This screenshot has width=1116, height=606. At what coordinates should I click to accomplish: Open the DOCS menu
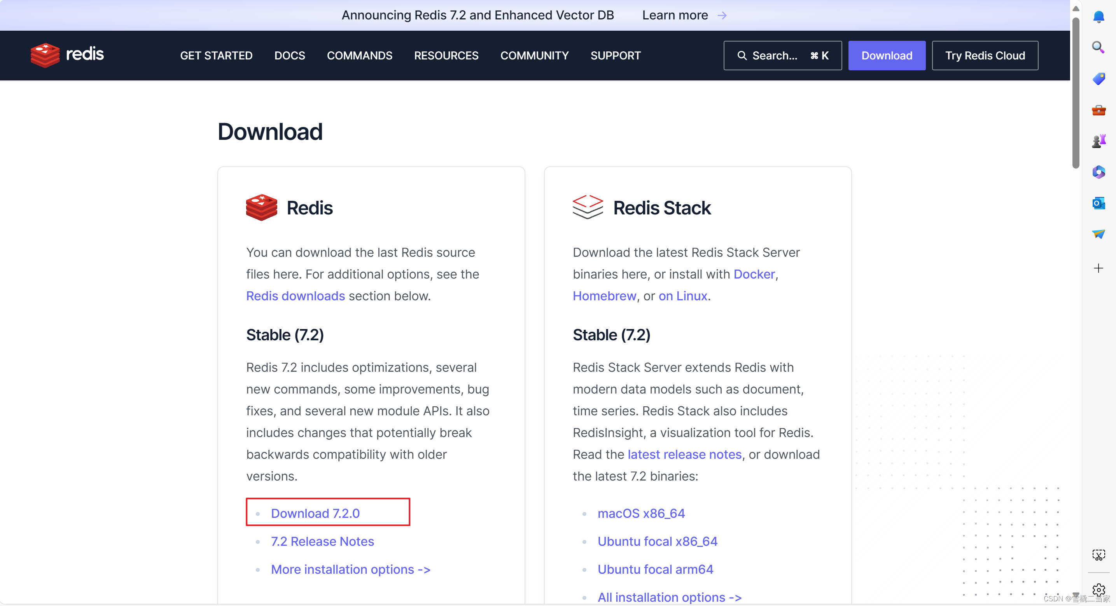[x=289, y=56]
